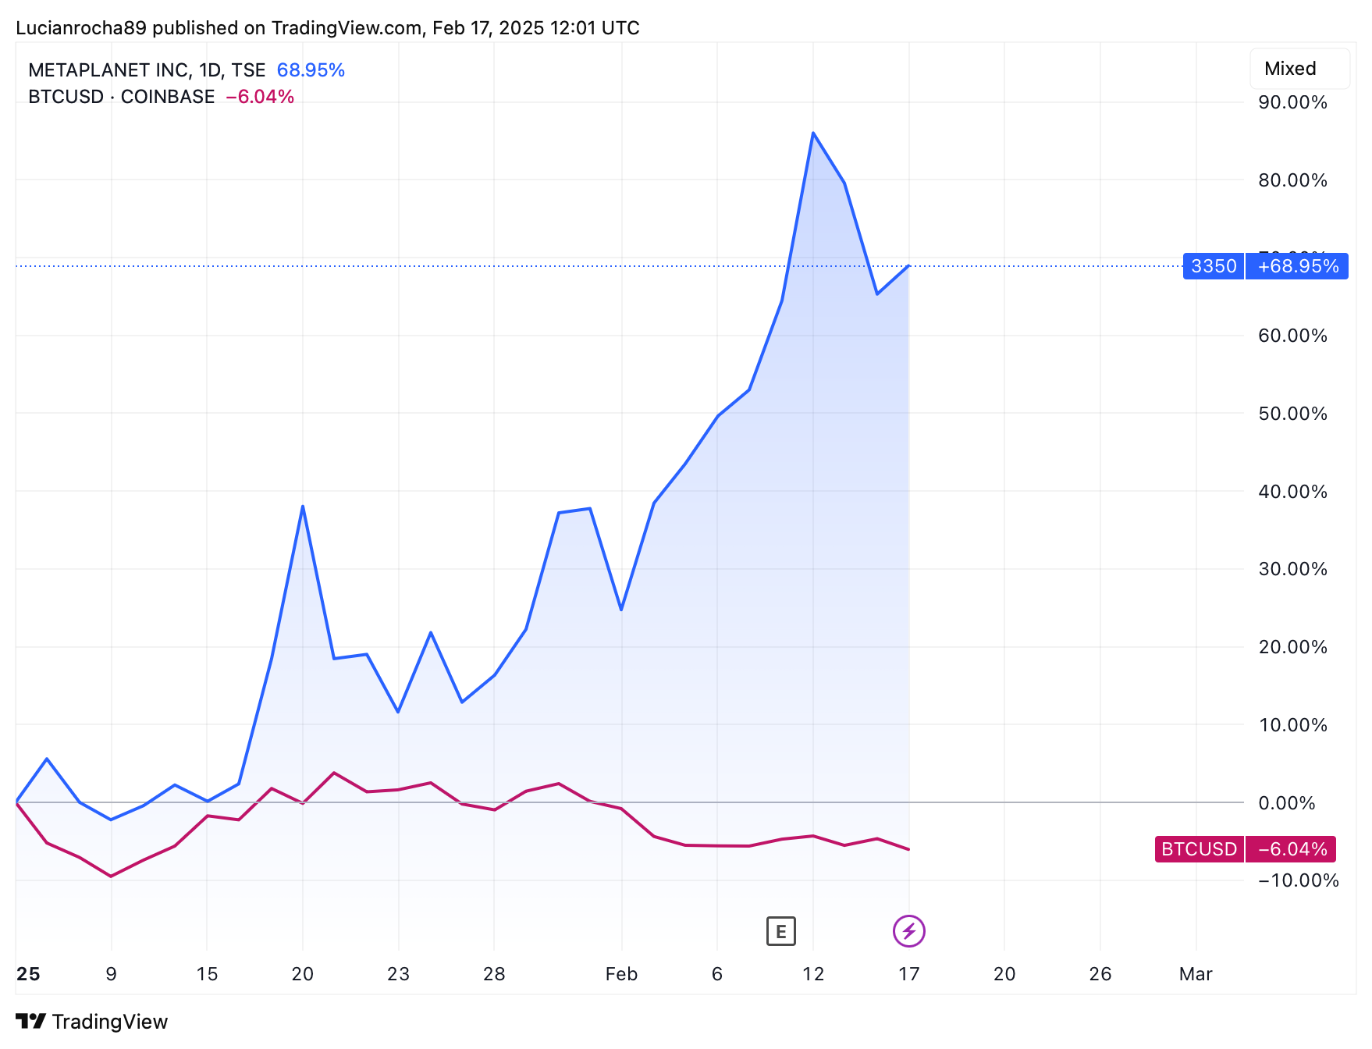Click the earnings 'E' marker icon
The width and height of the screenshot is (1372, 1049).
(780, 931)
